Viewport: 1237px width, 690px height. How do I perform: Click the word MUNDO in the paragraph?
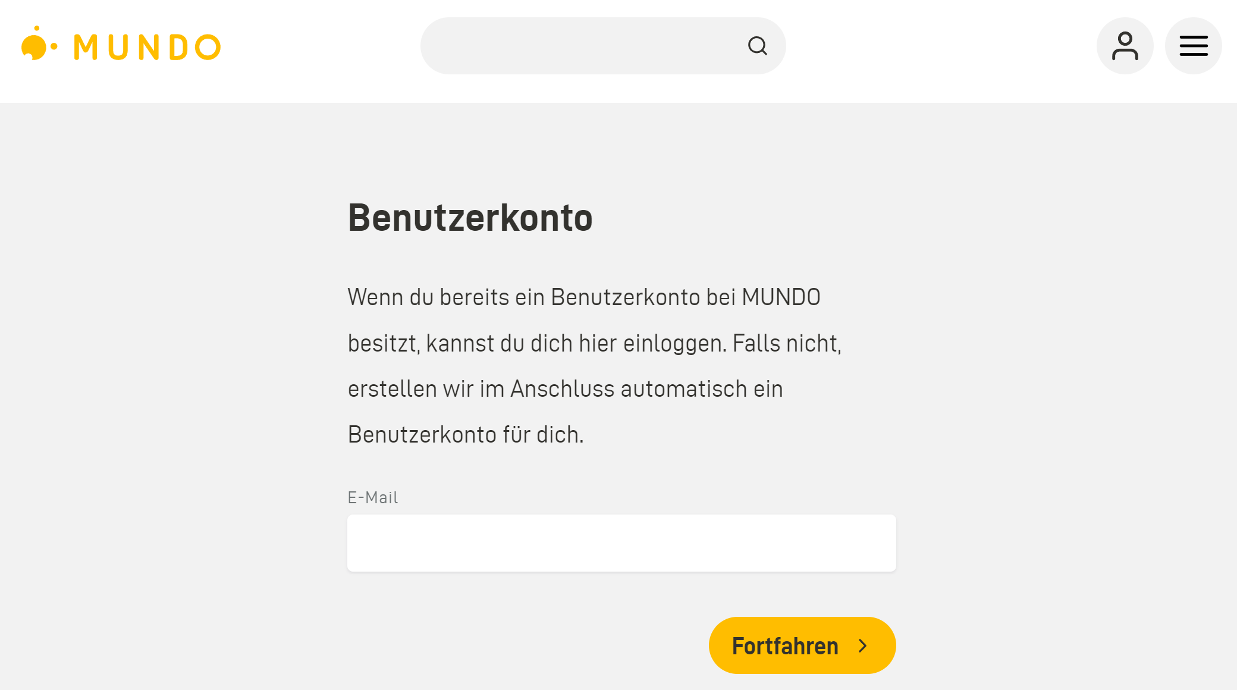pos(781,297)
